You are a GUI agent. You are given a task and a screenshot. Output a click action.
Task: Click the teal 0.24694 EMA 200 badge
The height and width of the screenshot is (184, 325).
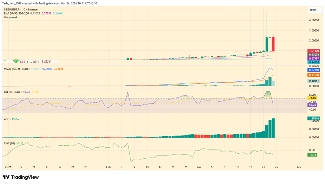pyautogui.click(x=314, y=63)
